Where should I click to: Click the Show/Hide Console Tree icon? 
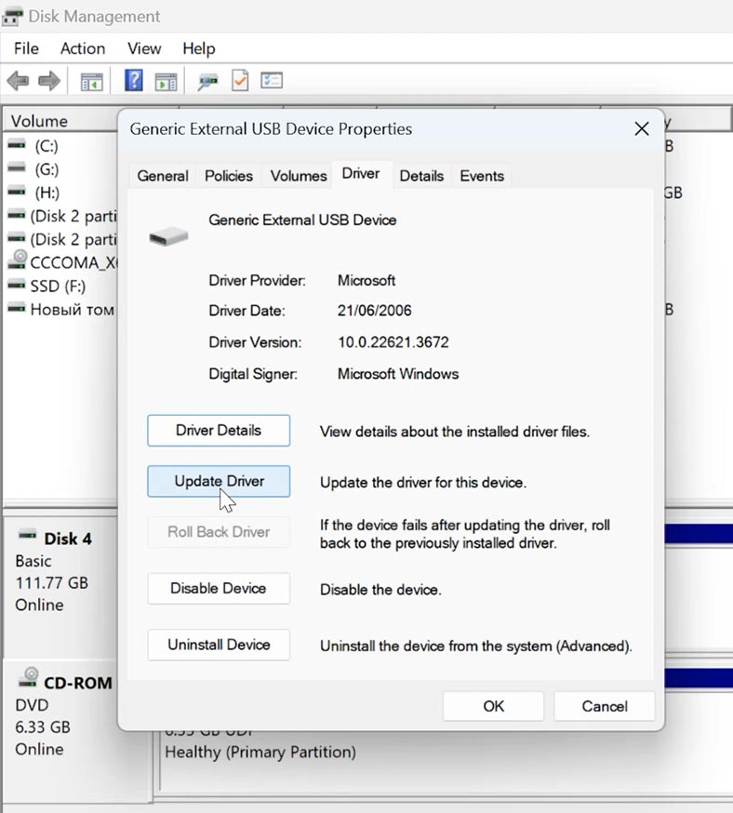click(92, 82)
